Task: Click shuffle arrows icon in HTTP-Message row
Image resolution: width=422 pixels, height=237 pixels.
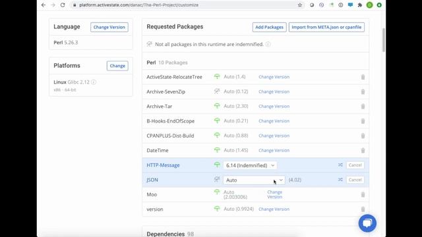Action: click(340, 165)
